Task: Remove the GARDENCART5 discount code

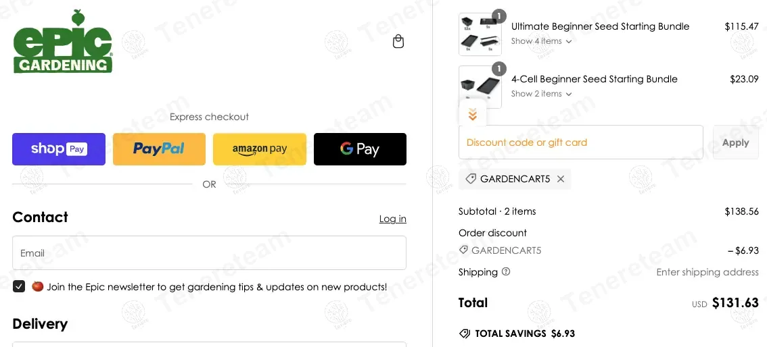Action: pos(560,179)
